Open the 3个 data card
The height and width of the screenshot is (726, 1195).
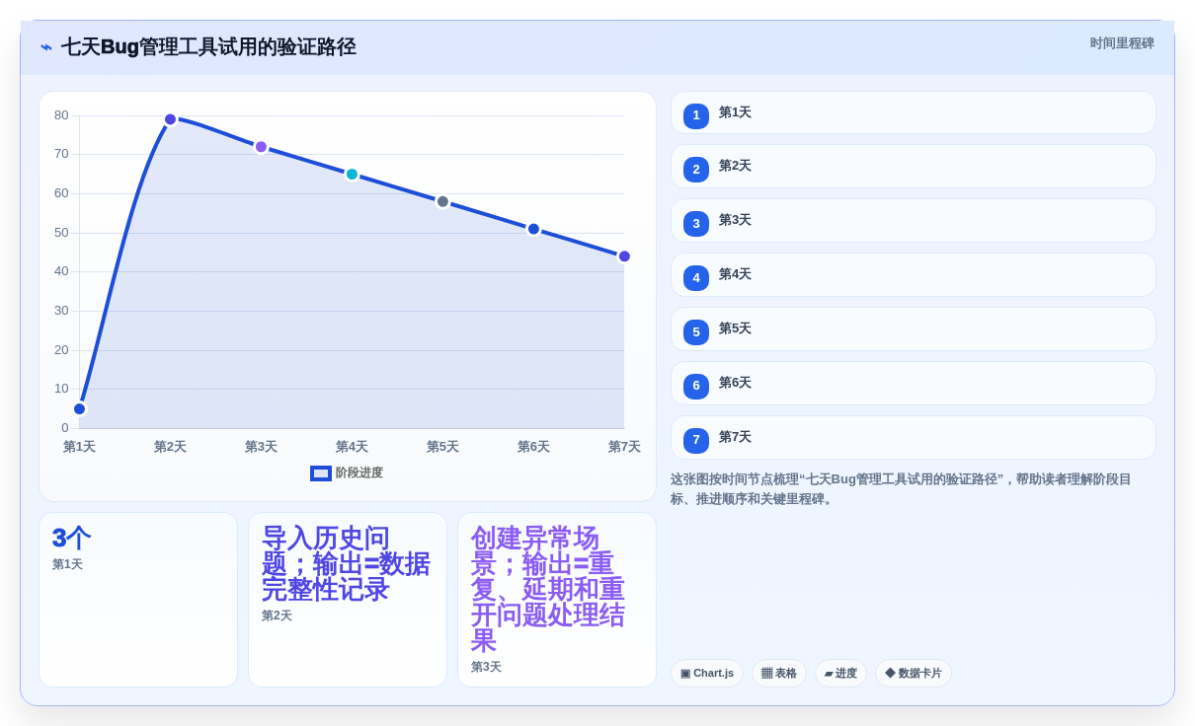[138, 600]
